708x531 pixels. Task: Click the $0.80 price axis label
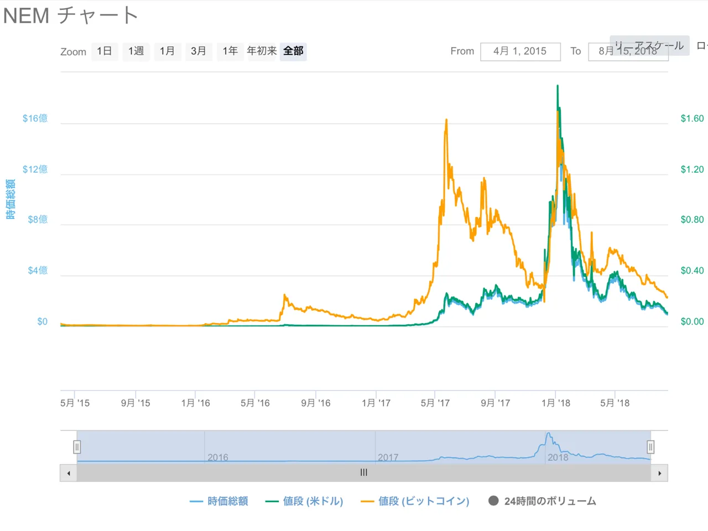coord(693,220)
